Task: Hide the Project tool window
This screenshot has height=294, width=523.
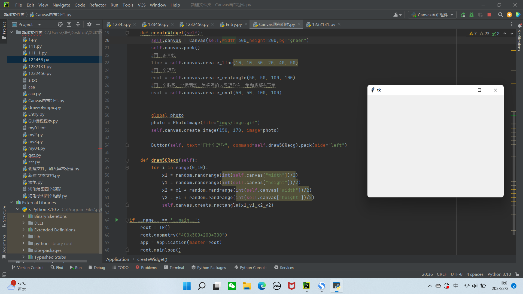Action: click(98, 24)
